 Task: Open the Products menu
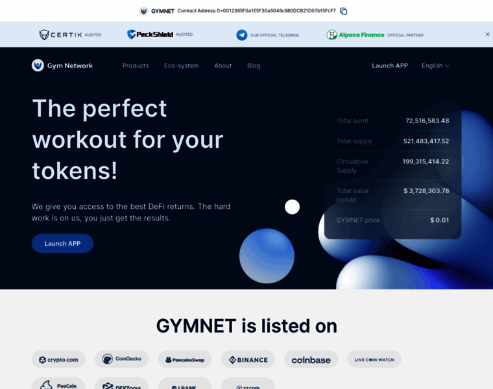[x=136, y=65]
